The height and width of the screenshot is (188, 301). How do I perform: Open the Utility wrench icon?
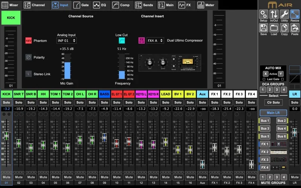284,14
